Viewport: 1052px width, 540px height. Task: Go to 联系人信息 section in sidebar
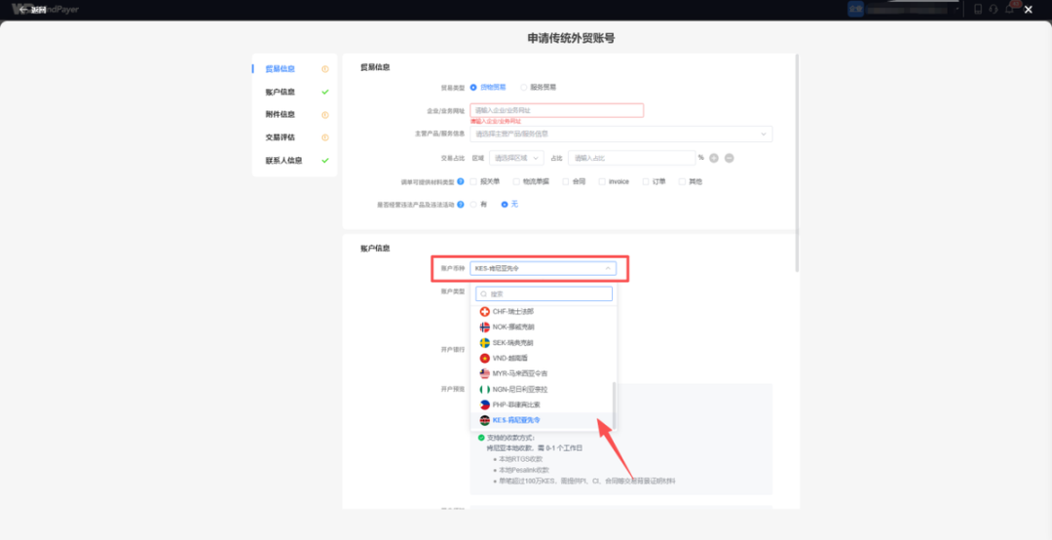point(283,161)
